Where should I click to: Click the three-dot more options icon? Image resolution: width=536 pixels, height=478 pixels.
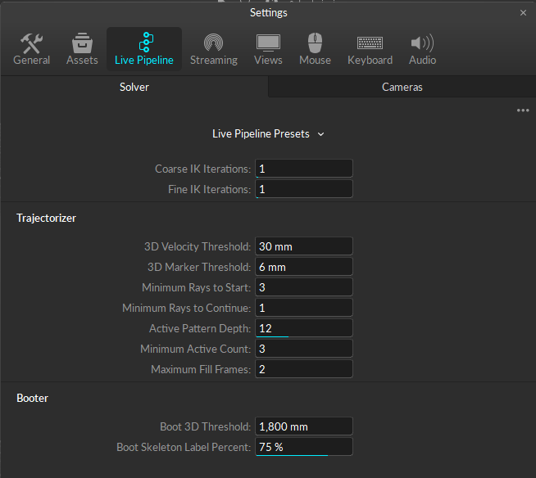point(523,110)
